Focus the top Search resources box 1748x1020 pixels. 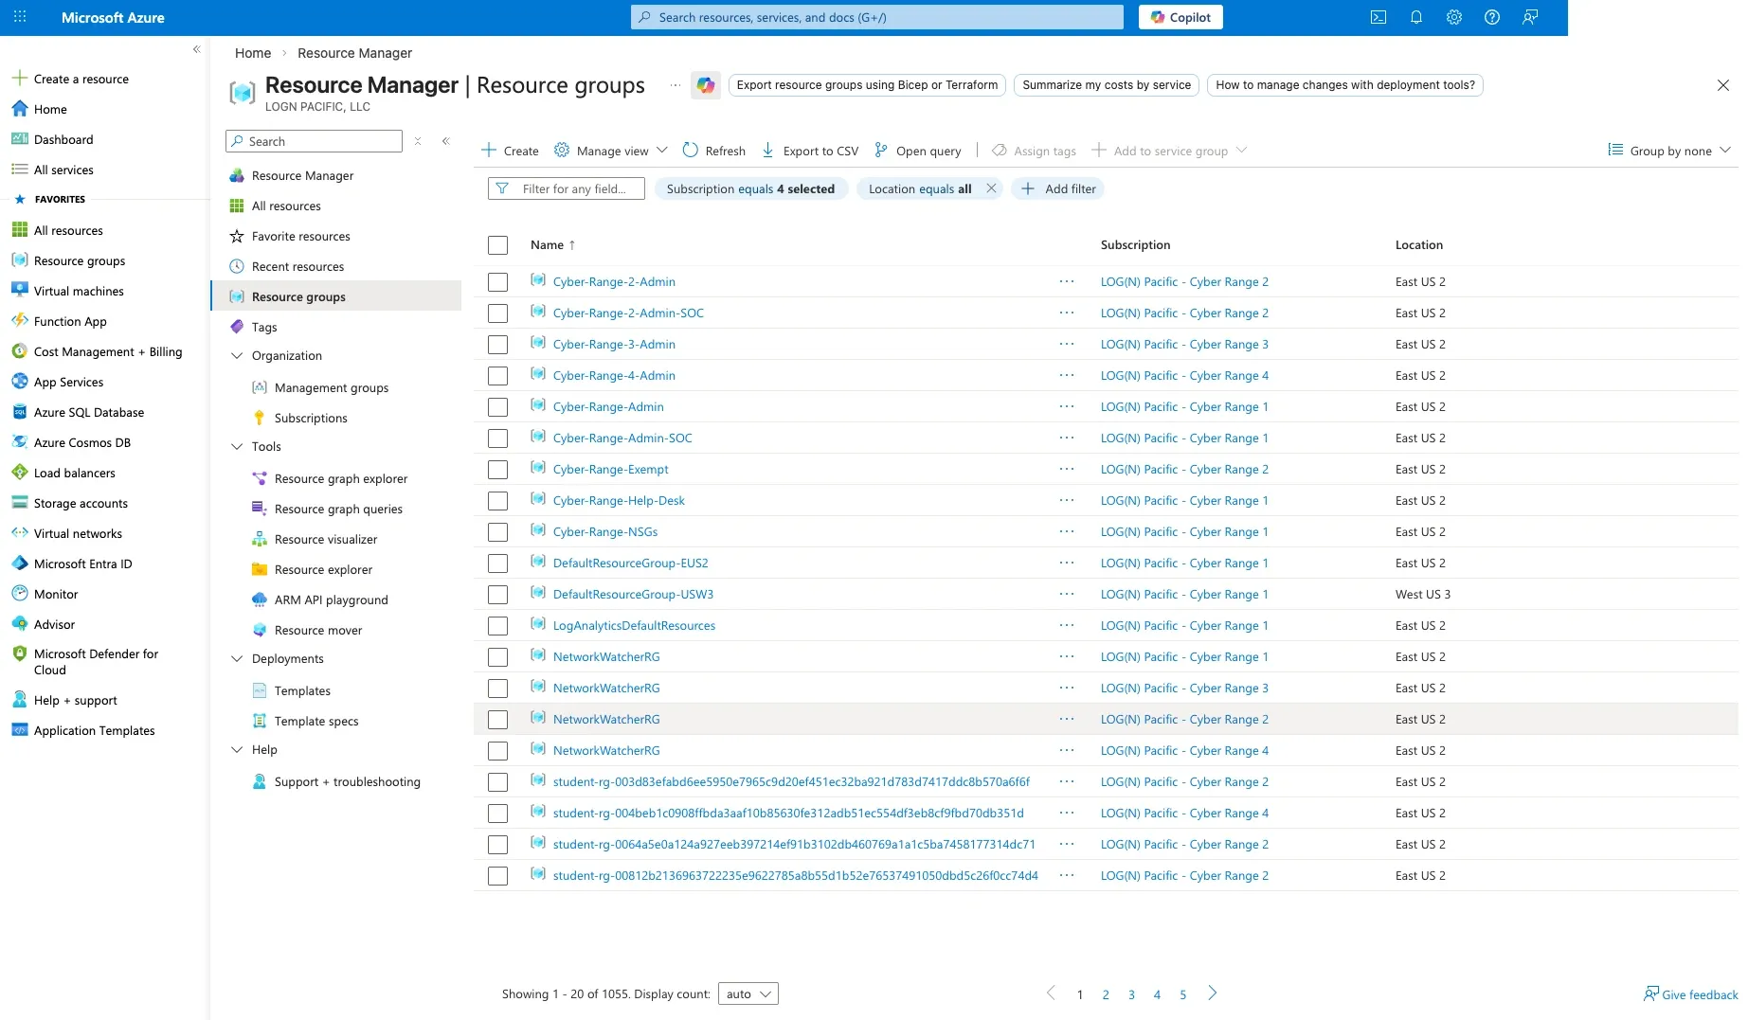pyautogui.click(x=877, y=17)
